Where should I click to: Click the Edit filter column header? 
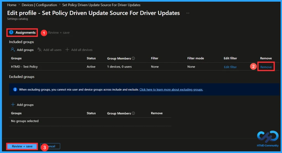230,58
